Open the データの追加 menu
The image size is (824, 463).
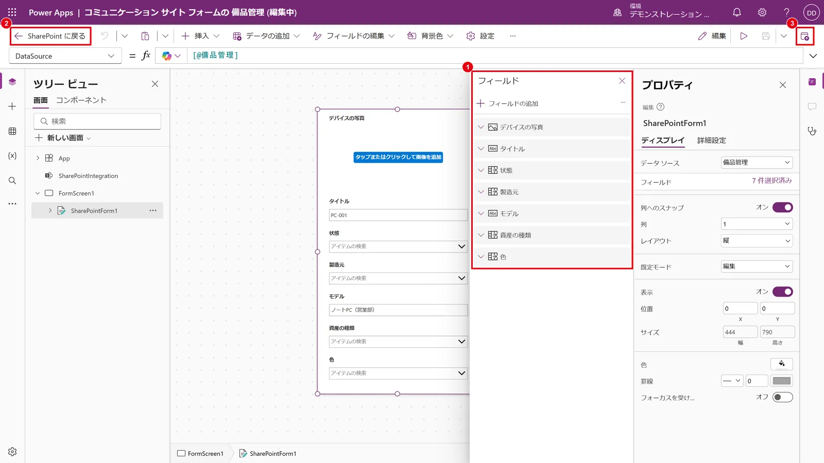pos(266,36)
